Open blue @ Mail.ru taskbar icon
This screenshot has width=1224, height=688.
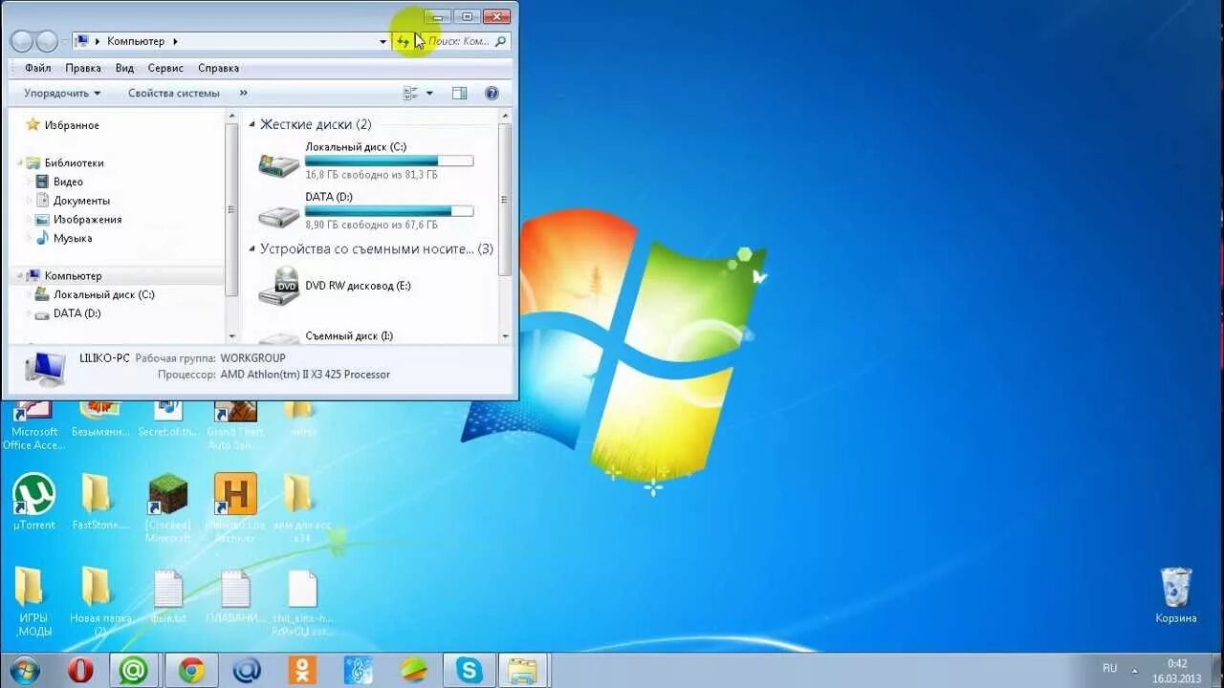pos(247,671)
